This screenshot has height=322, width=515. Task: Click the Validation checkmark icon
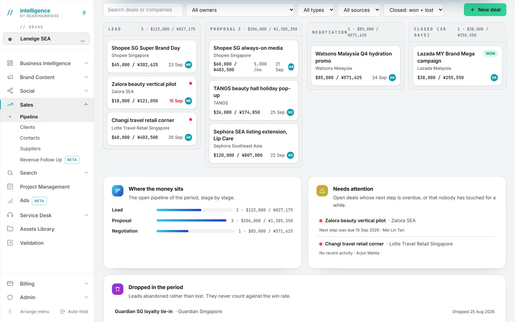tap(10, 243)
